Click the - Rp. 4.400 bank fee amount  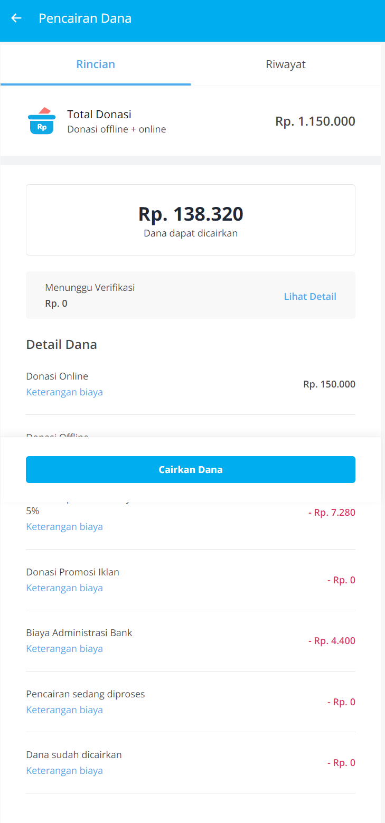pyautogui.click(x=332, y=641)
